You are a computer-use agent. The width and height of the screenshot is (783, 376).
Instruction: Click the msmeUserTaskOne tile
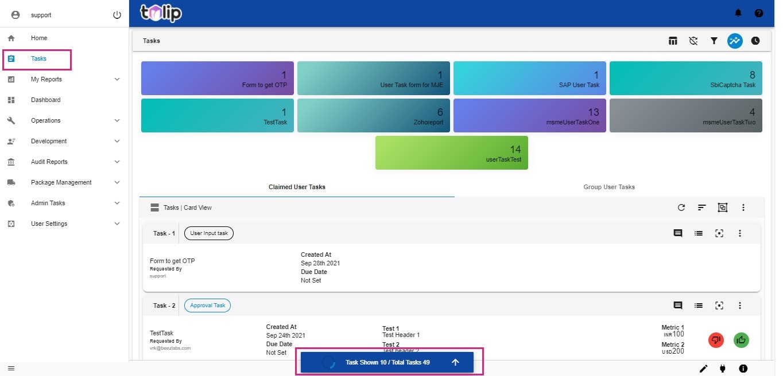pos(530,115)
